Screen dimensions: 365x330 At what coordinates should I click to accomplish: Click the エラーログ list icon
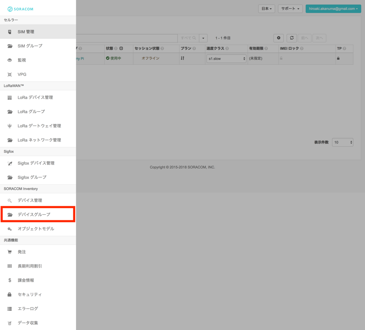[10, 309]
